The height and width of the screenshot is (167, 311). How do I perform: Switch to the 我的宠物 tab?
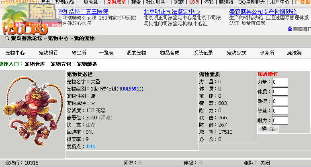click(x=137, y=53)
